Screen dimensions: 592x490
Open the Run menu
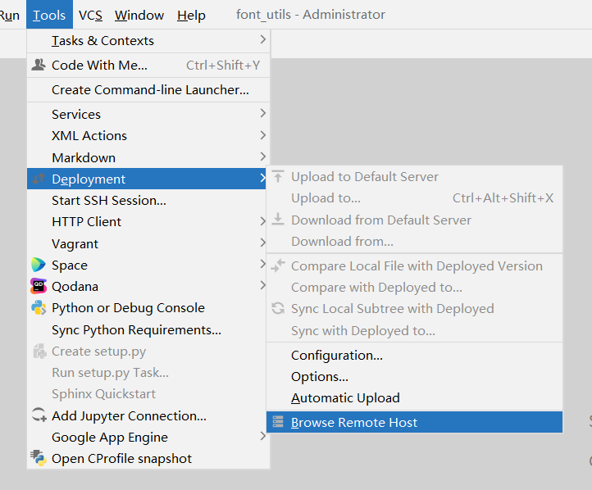point(10,15)
